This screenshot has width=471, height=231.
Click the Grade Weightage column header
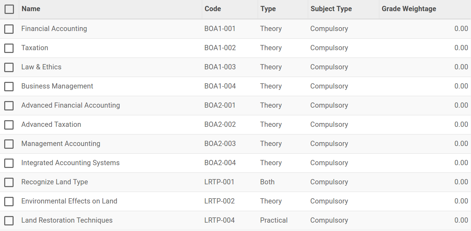(409, 9)
